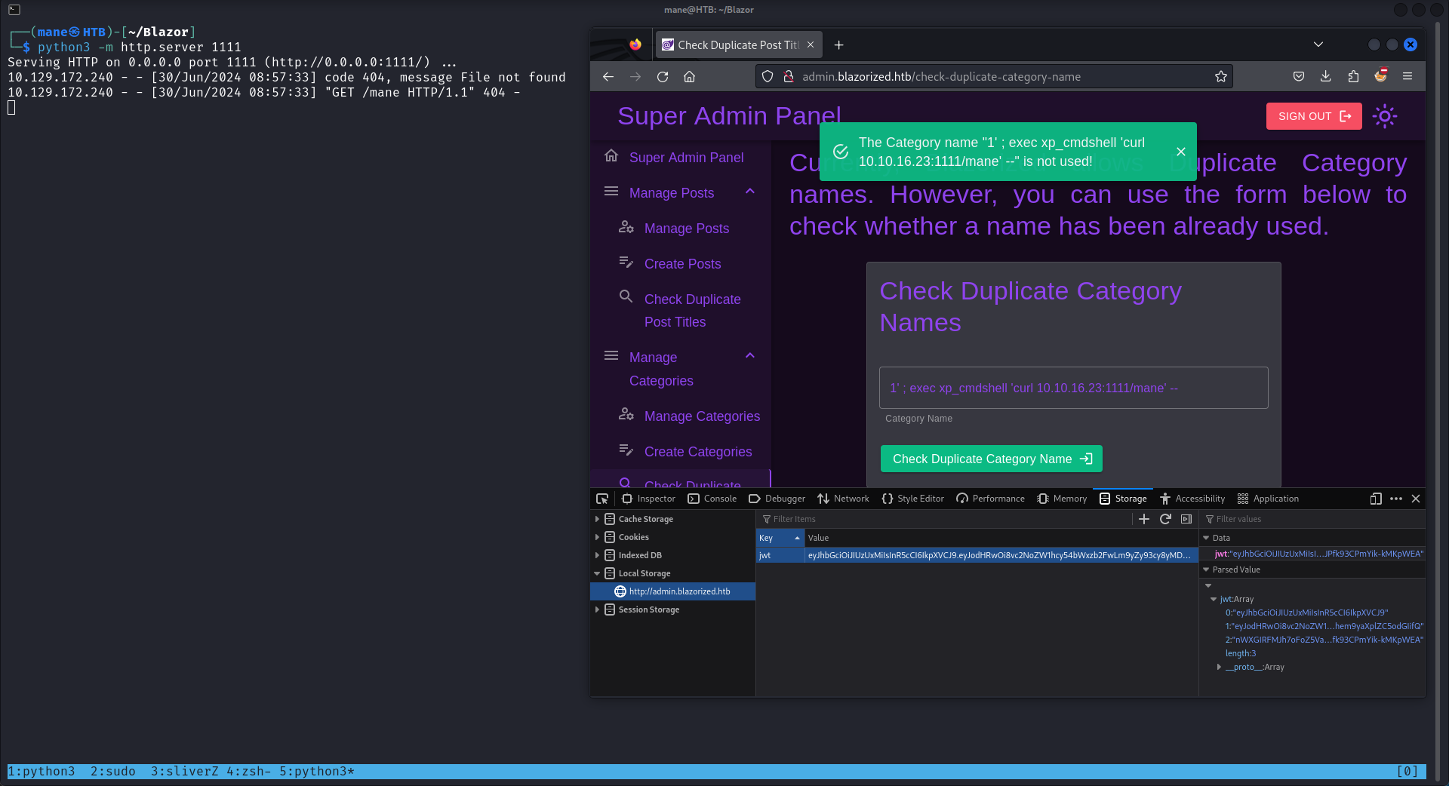Expand Cache Storage tree node
Image resolution: width=1449 pixels, height=786 pixels.
597,519
